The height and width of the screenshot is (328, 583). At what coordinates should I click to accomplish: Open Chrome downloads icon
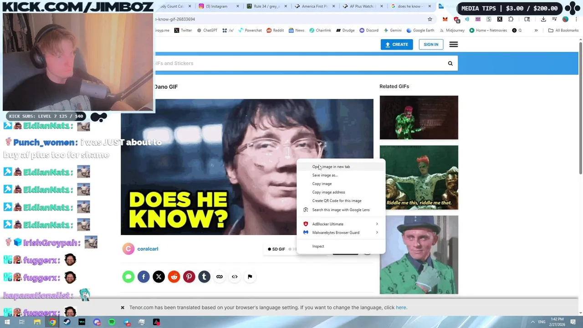543,19
